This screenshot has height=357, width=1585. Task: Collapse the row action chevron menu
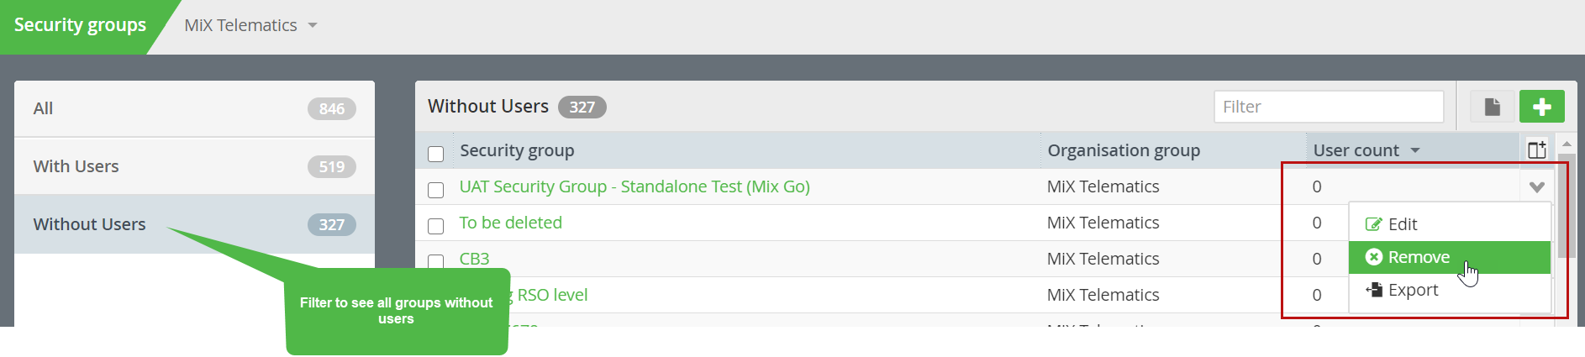[x=1537, y=187]
